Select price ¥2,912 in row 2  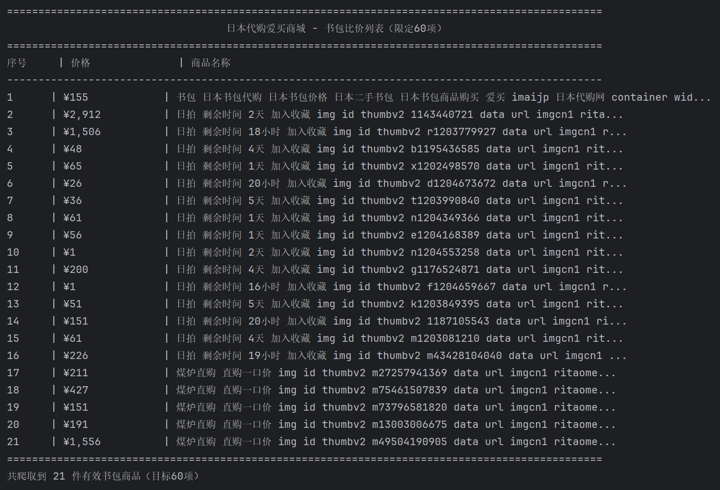(x=82, y=114)
